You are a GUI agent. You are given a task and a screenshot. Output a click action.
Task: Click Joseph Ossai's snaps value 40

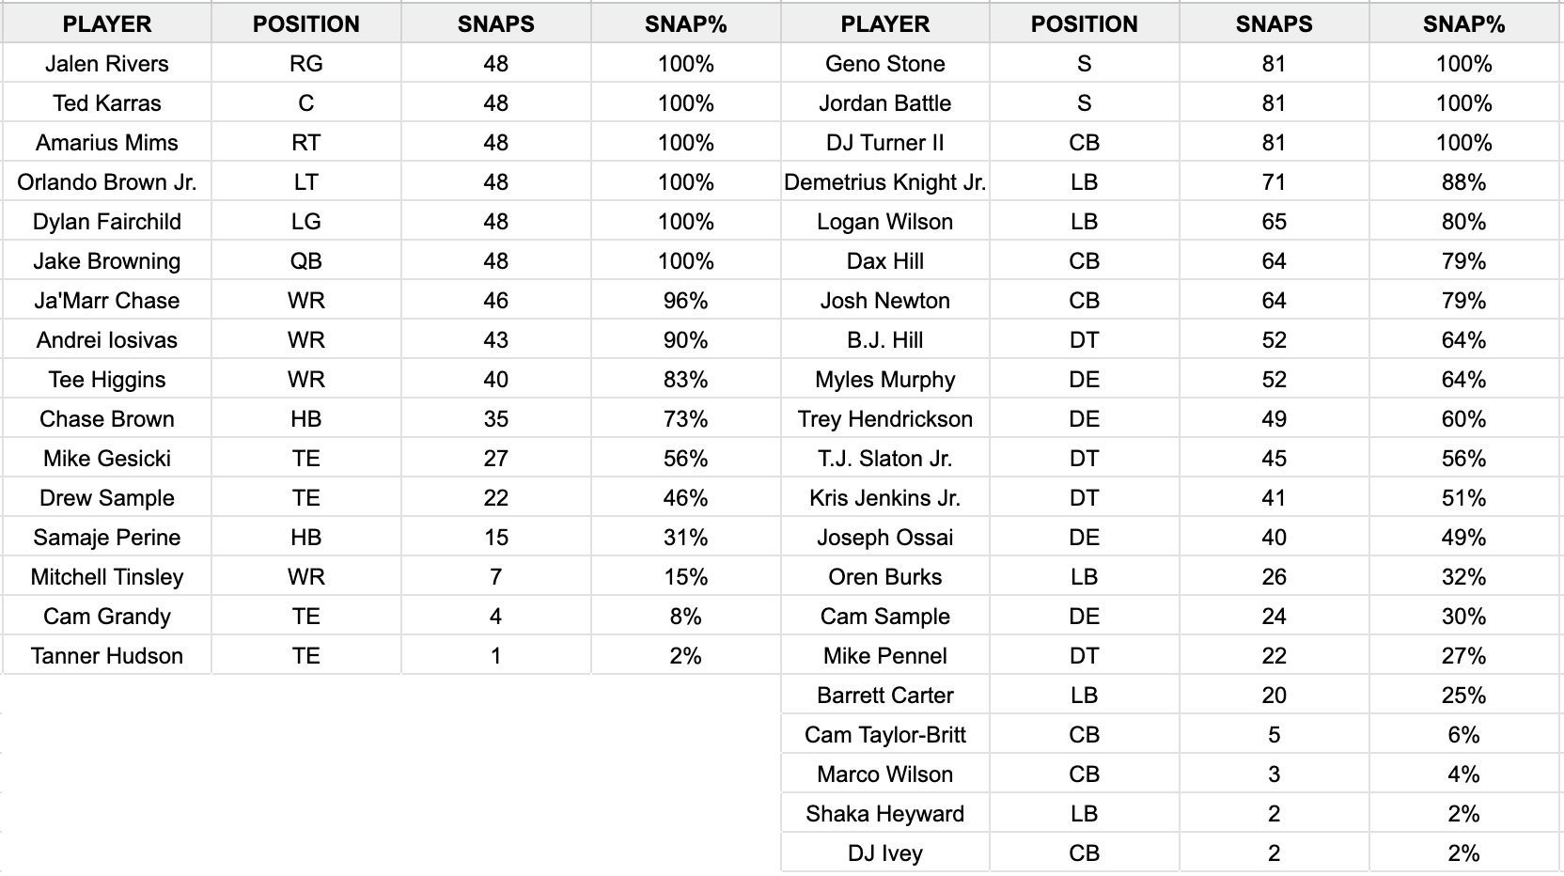pyautogui.click(x=1274, y=538)
